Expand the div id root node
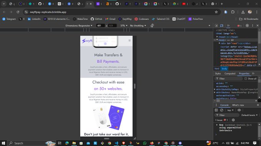261x146 pixels. tap(220, 43)
